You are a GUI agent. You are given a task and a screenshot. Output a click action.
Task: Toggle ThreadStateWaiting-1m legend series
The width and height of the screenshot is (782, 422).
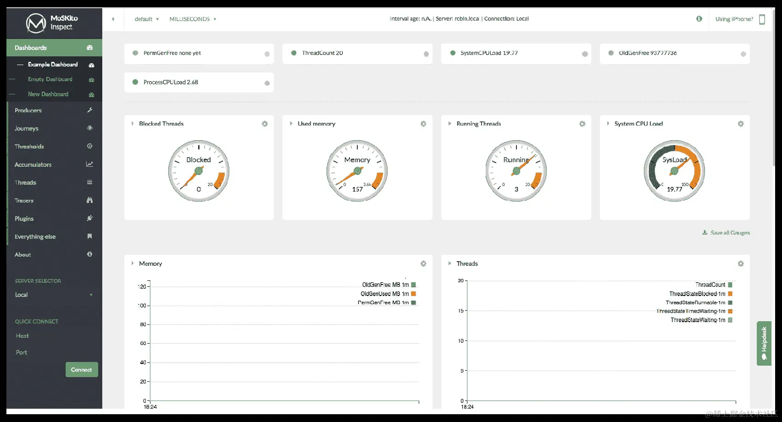click(x=701, y=320)
